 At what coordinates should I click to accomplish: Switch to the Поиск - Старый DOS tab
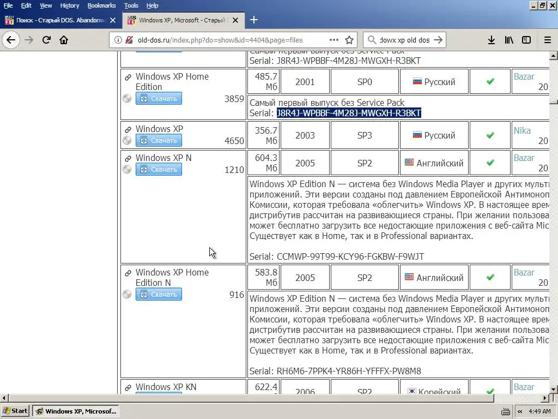click(61, 20)
